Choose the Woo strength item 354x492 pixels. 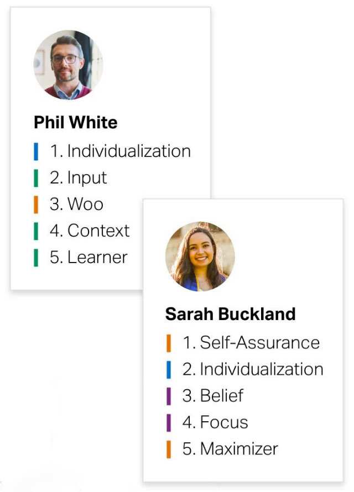point(76,204)
